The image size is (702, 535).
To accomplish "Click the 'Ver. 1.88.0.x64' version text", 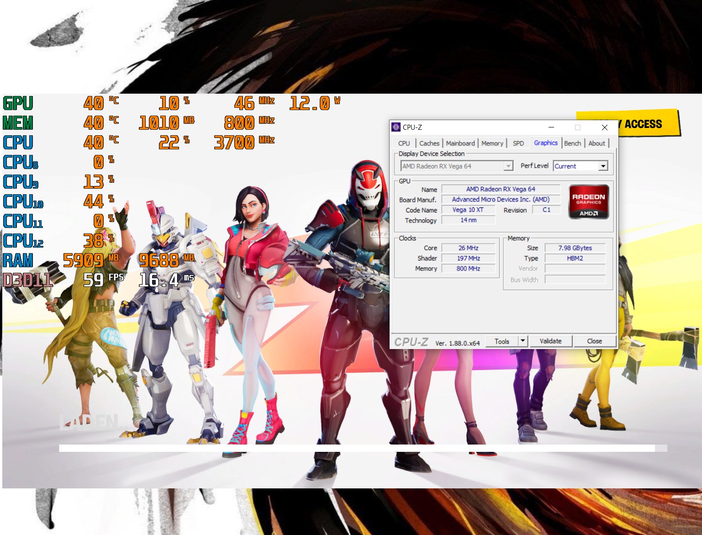I will click(x=457, y=343).
